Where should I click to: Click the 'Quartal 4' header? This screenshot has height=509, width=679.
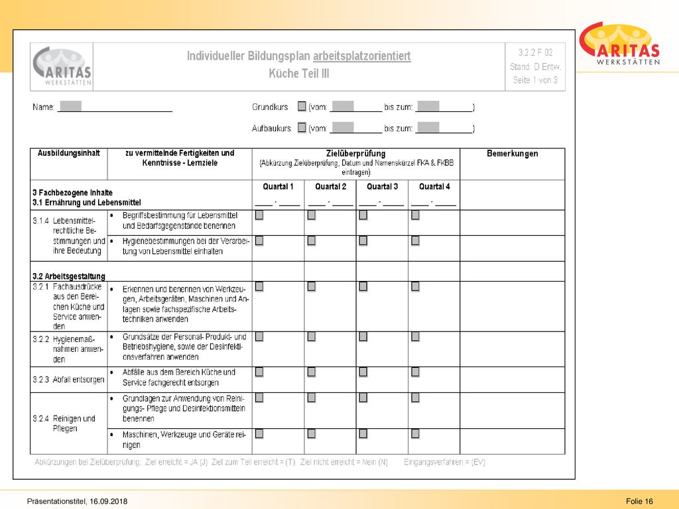(x=434, y=186)
